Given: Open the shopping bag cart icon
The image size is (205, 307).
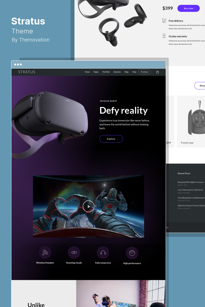Looking at the screenshot, I should coord(157,72).
